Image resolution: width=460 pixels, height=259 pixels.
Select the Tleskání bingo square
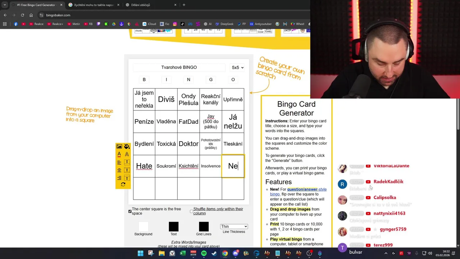pos(233,144)
